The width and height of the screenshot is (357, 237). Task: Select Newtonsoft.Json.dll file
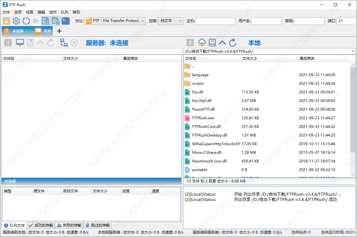pyautogui.click(x=267, y=161)
